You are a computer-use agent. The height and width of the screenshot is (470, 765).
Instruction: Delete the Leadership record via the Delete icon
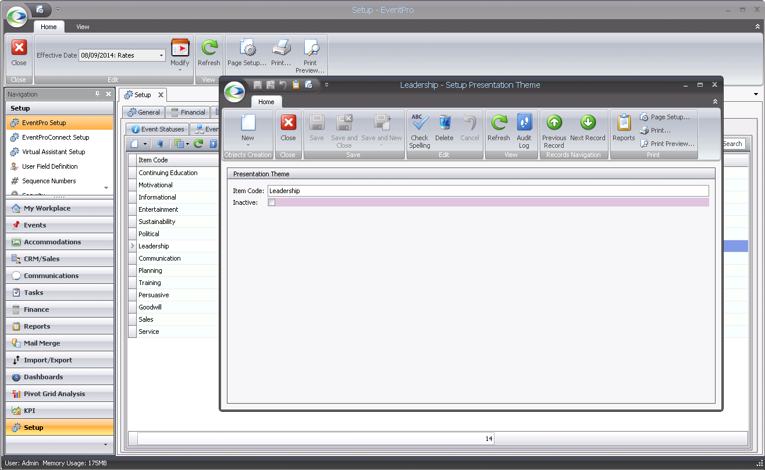pos(444,128)
